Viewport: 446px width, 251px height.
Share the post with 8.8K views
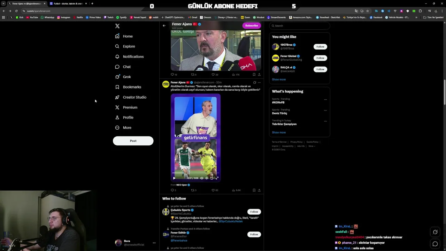259,190
